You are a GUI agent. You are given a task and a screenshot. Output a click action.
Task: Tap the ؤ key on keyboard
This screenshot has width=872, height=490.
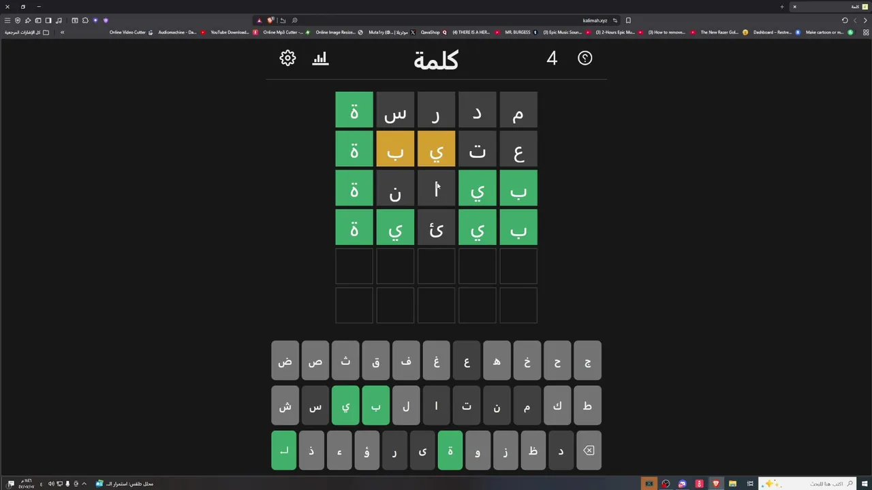[x=367, y=451]
